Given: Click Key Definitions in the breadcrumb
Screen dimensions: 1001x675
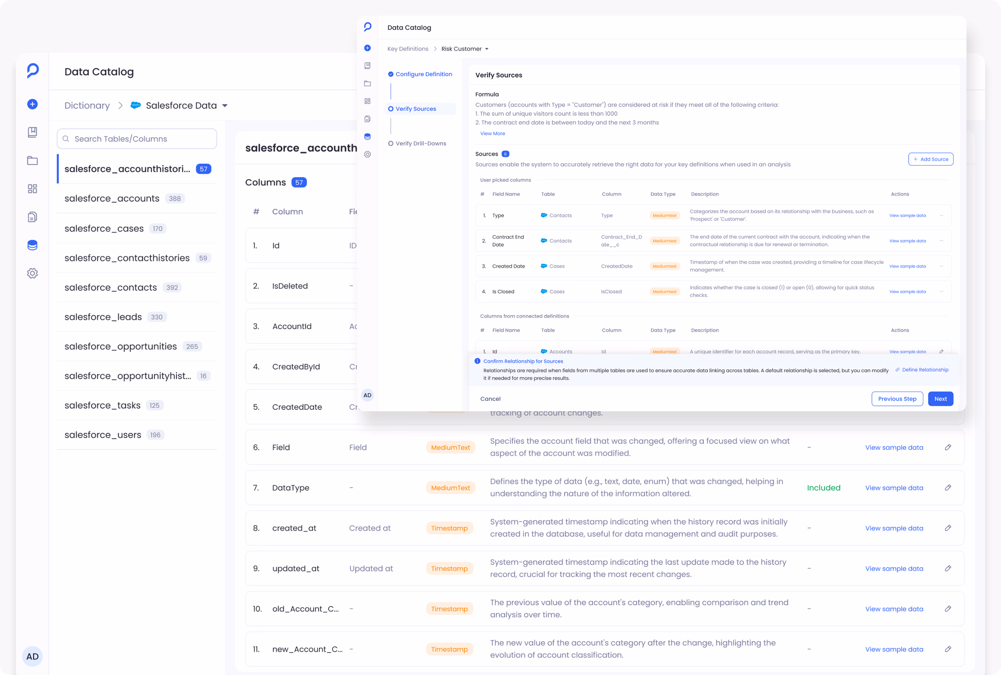Looking at the screenshot, I should (x=408, y=49).
